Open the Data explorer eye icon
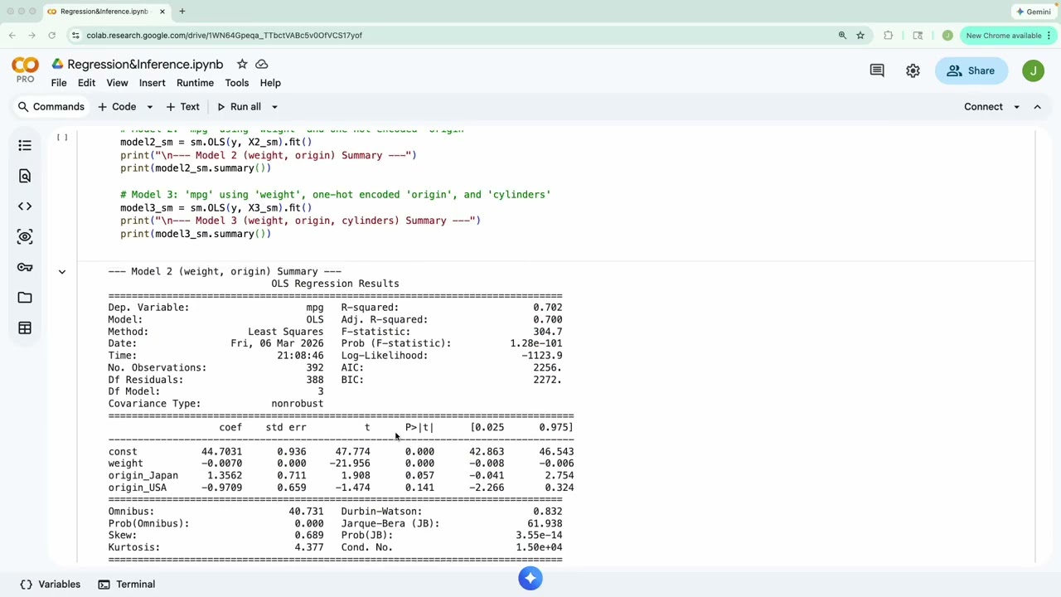 [x=25, y=236]
